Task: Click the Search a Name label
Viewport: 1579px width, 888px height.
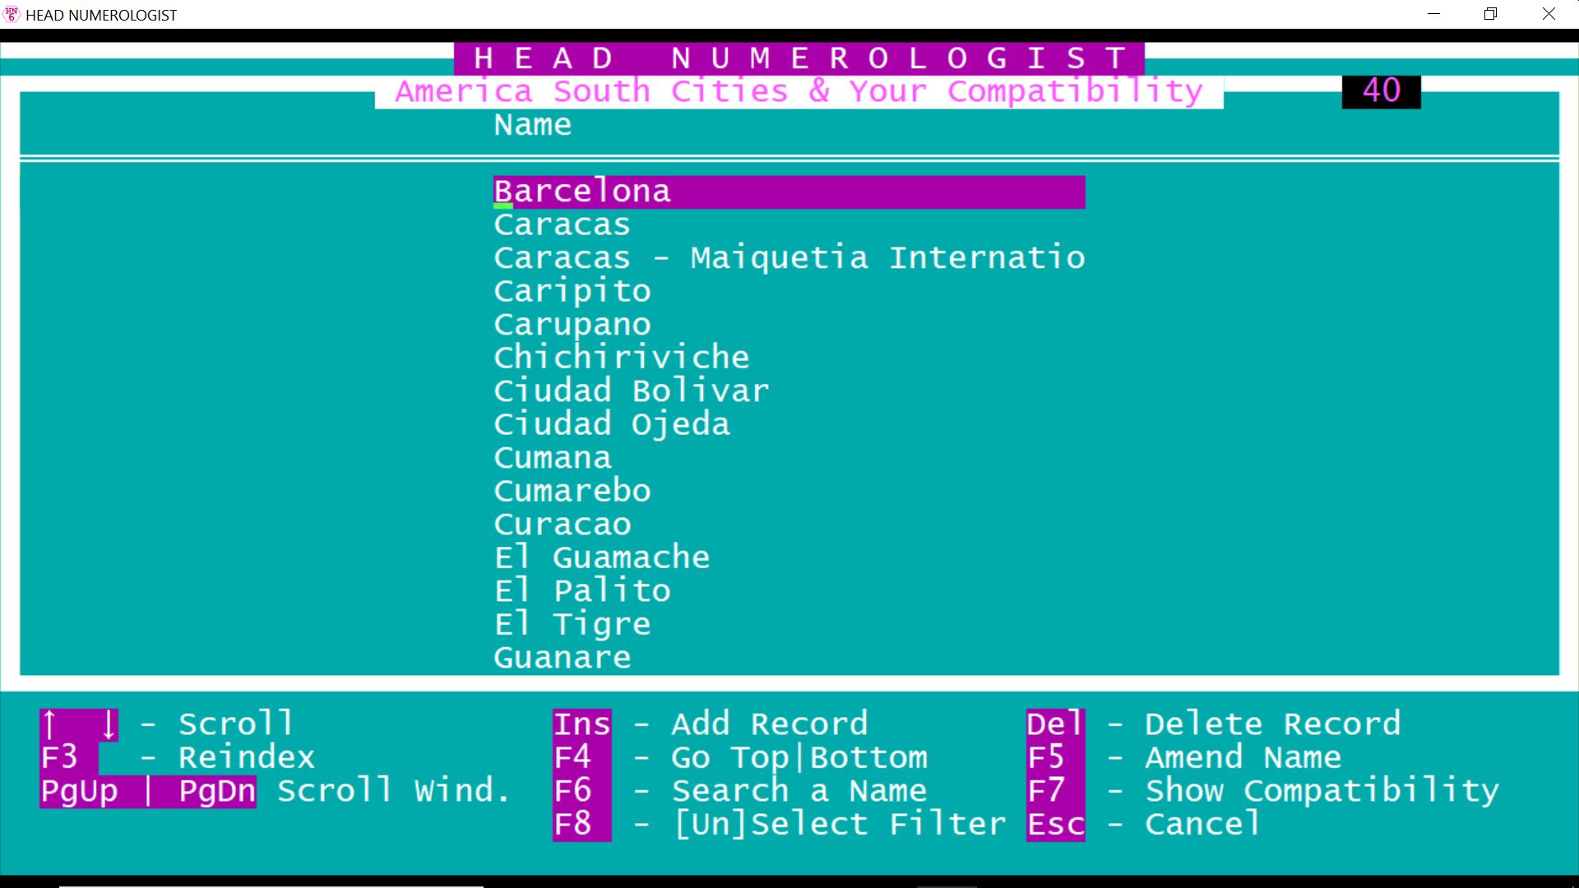Action: pos(799,791)
